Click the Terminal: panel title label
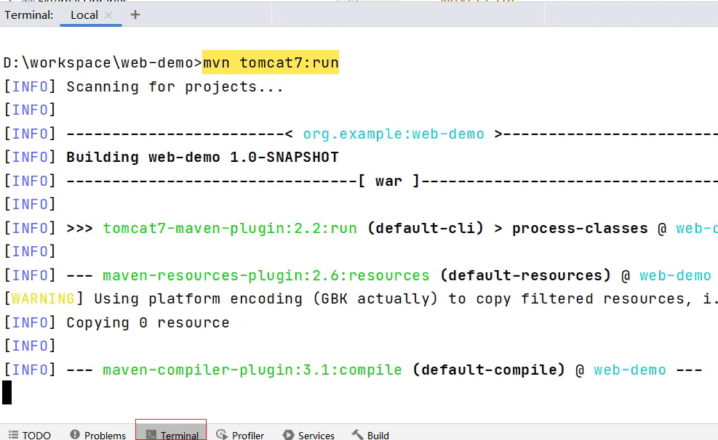Image resolution: width=718 pixels, height=440 pixels. [x=29, y=15]
